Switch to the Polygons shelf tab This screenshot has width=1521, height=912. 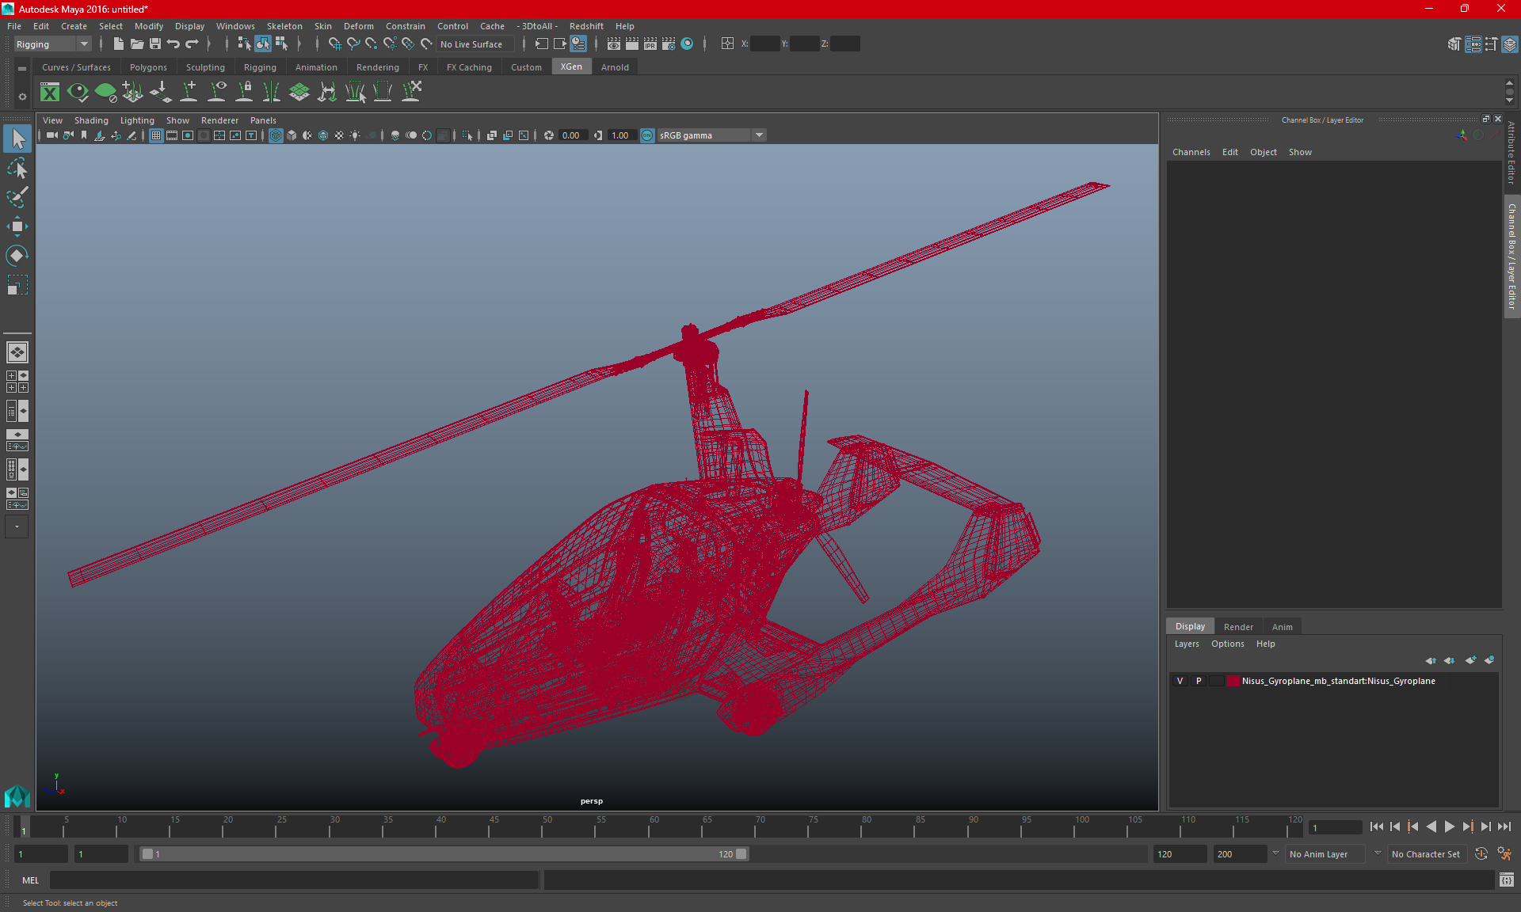[x=148, y=67]
